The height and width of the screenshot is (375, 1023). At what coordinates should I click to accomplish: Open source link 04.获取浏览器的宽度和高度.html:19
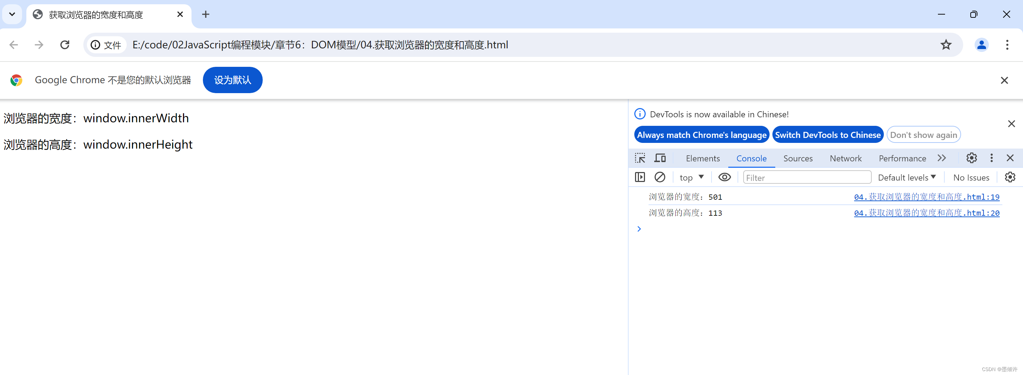927,197
